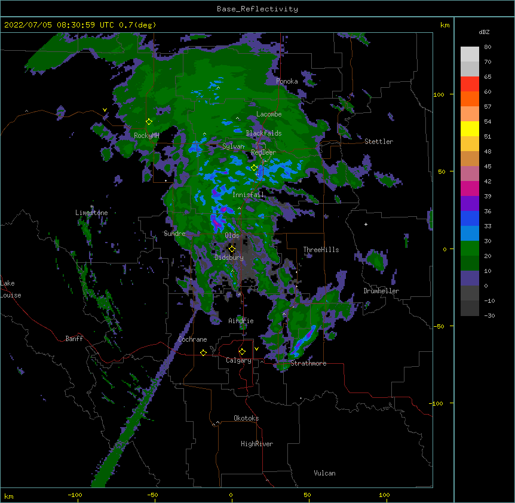The width and height of the screenshot is (515, 503).
Task: Click the Lake Louise label
Action: pos(11,289)
